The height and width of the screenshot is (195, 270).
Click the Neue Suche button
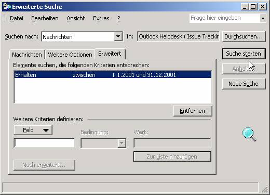[x=244, y=84]
